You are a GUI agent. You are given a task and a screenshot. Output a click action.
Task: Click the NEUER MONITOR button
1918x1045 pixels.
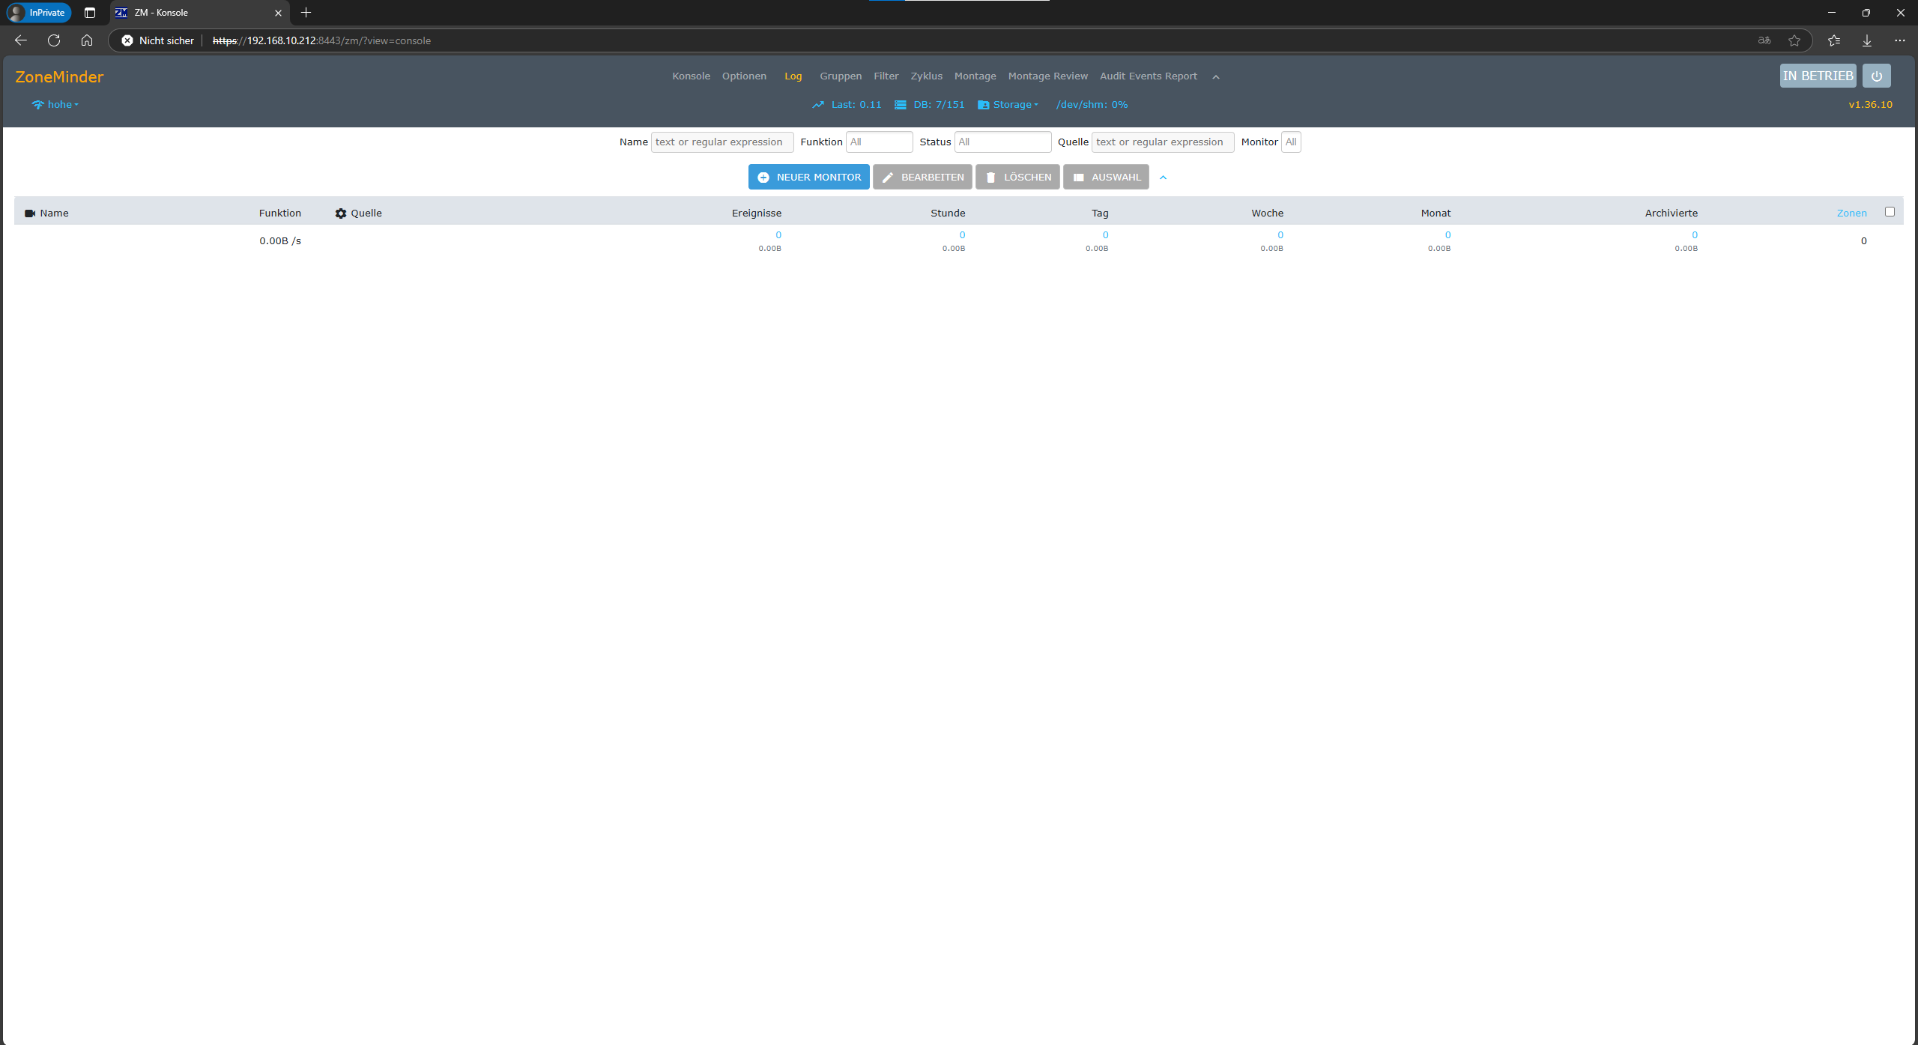coord(808,178)
